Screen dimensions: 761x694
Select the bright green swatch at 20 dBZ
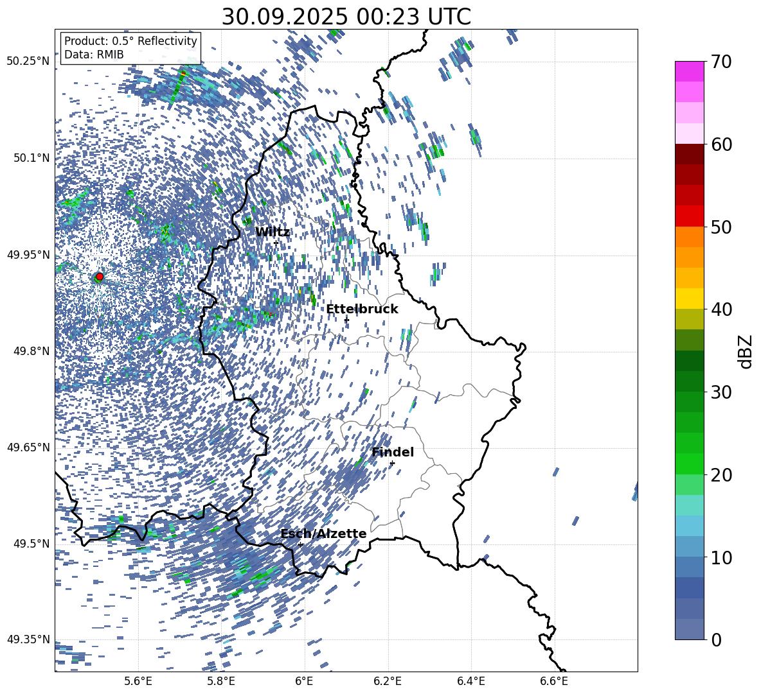tap(690, 464)
